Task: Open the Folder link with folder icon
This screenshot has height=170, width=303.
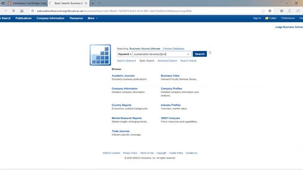Action: click(x=271, y=18)
